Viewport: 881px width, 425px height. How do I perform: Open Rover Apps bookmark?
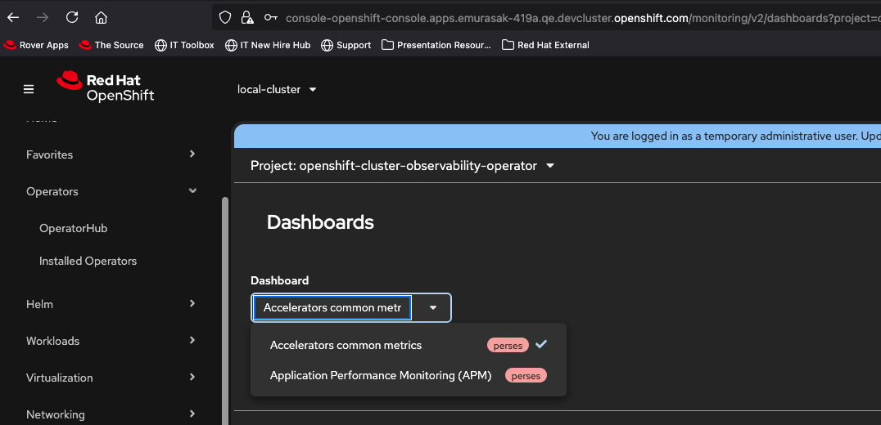(37, 45)
